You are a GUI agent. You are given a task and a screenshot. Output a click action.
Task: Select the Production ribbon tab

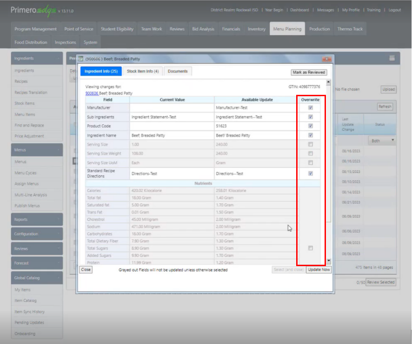pyautogui.click(x=319, y=28)
